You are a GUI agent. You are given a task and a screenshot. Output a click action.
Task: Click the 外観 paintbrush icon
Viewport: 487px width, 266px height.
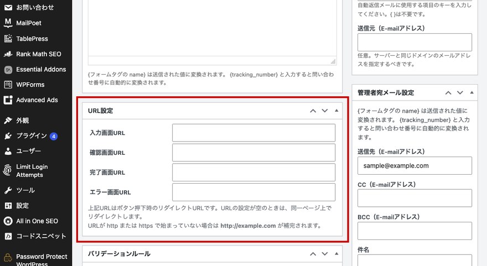tap(8, 121)
